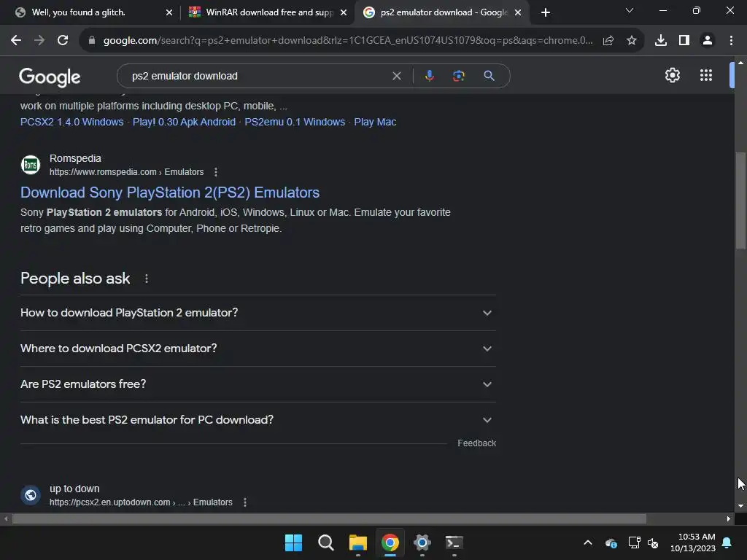747x560 pixels.
Task: Focus the Google search input field
Action: coord(258,76)
